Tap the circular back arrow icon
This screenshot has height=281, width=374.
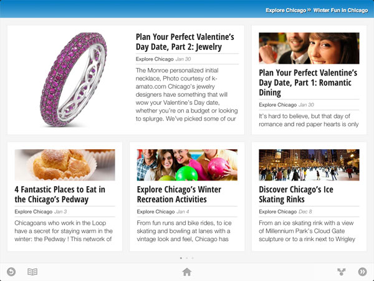click(x=11, y=272)
